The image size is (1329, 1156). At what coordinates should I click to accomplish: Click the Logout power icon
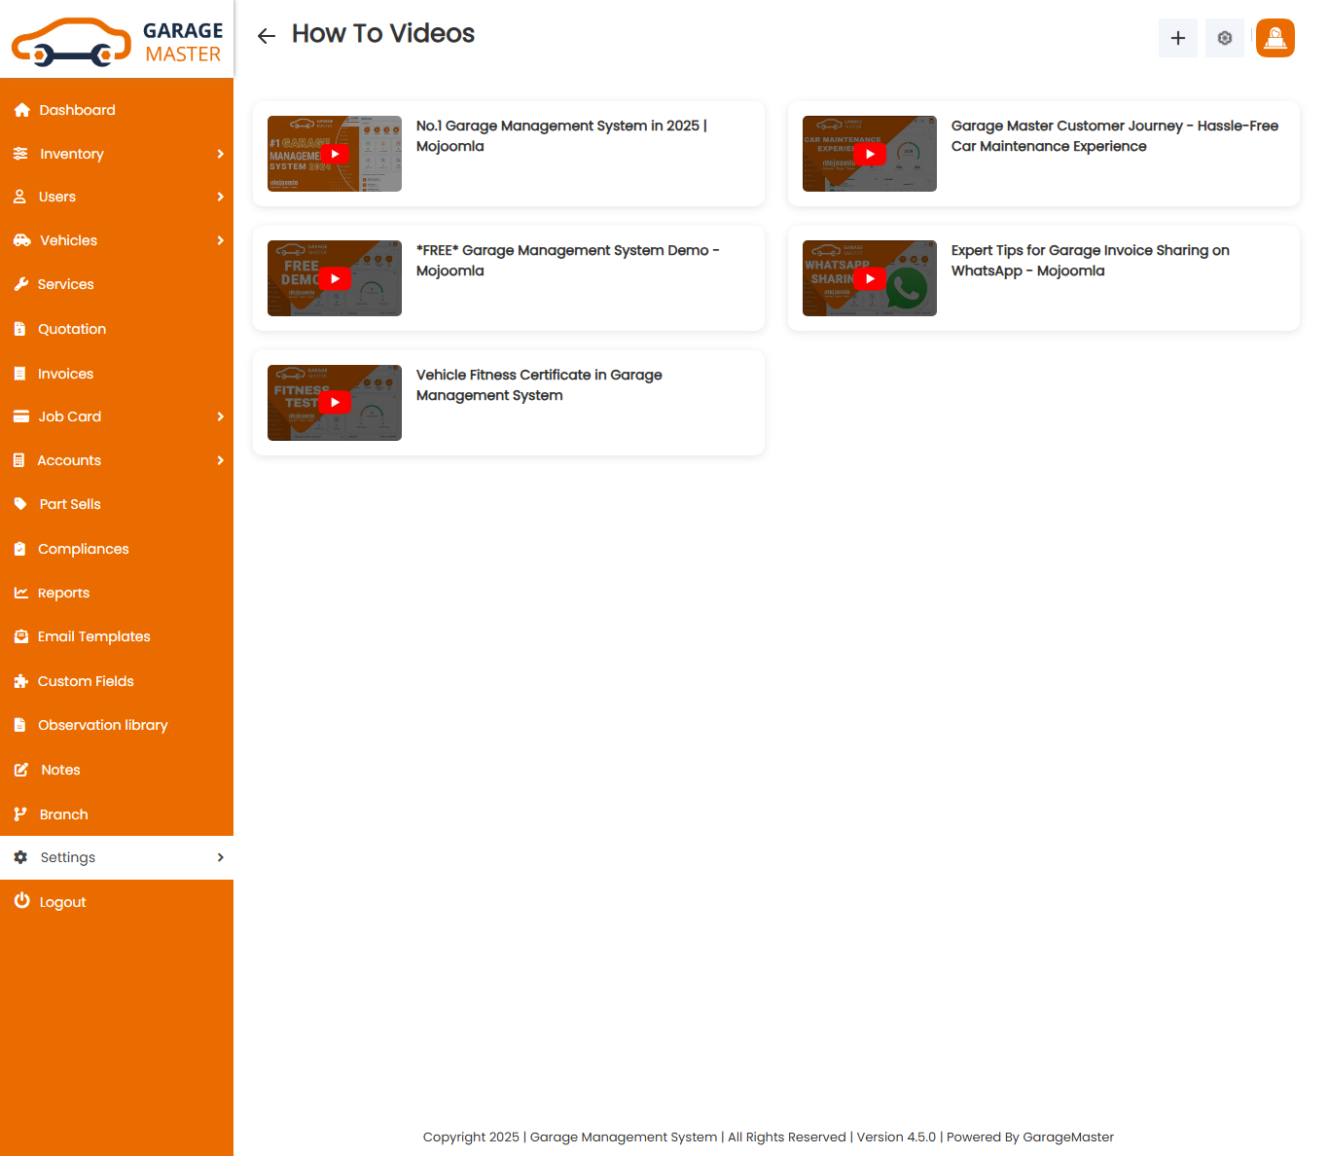coord(21,901)
